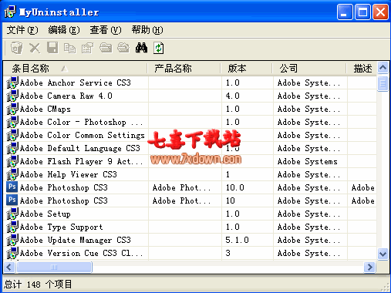Select the Adobe Type Support entry
The width and height of the screenshot is (391, 293).
click(62, 227)
